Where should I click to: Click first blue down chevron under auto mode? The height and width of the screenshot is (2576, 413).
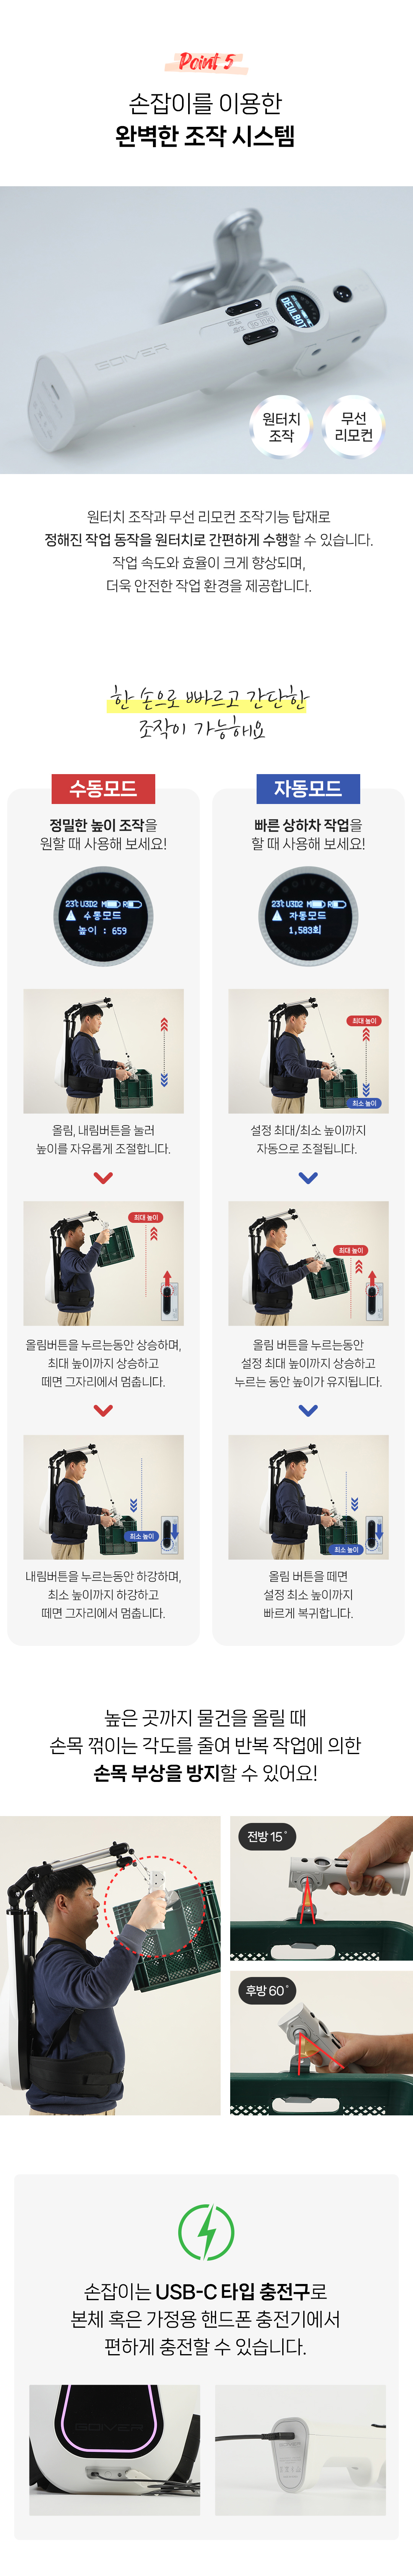308,1178
